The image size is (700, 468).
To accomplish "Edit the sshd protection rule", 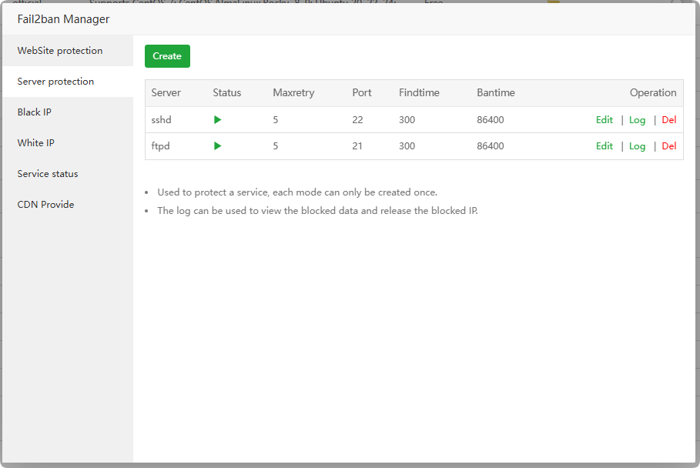I will coord(605,120).
